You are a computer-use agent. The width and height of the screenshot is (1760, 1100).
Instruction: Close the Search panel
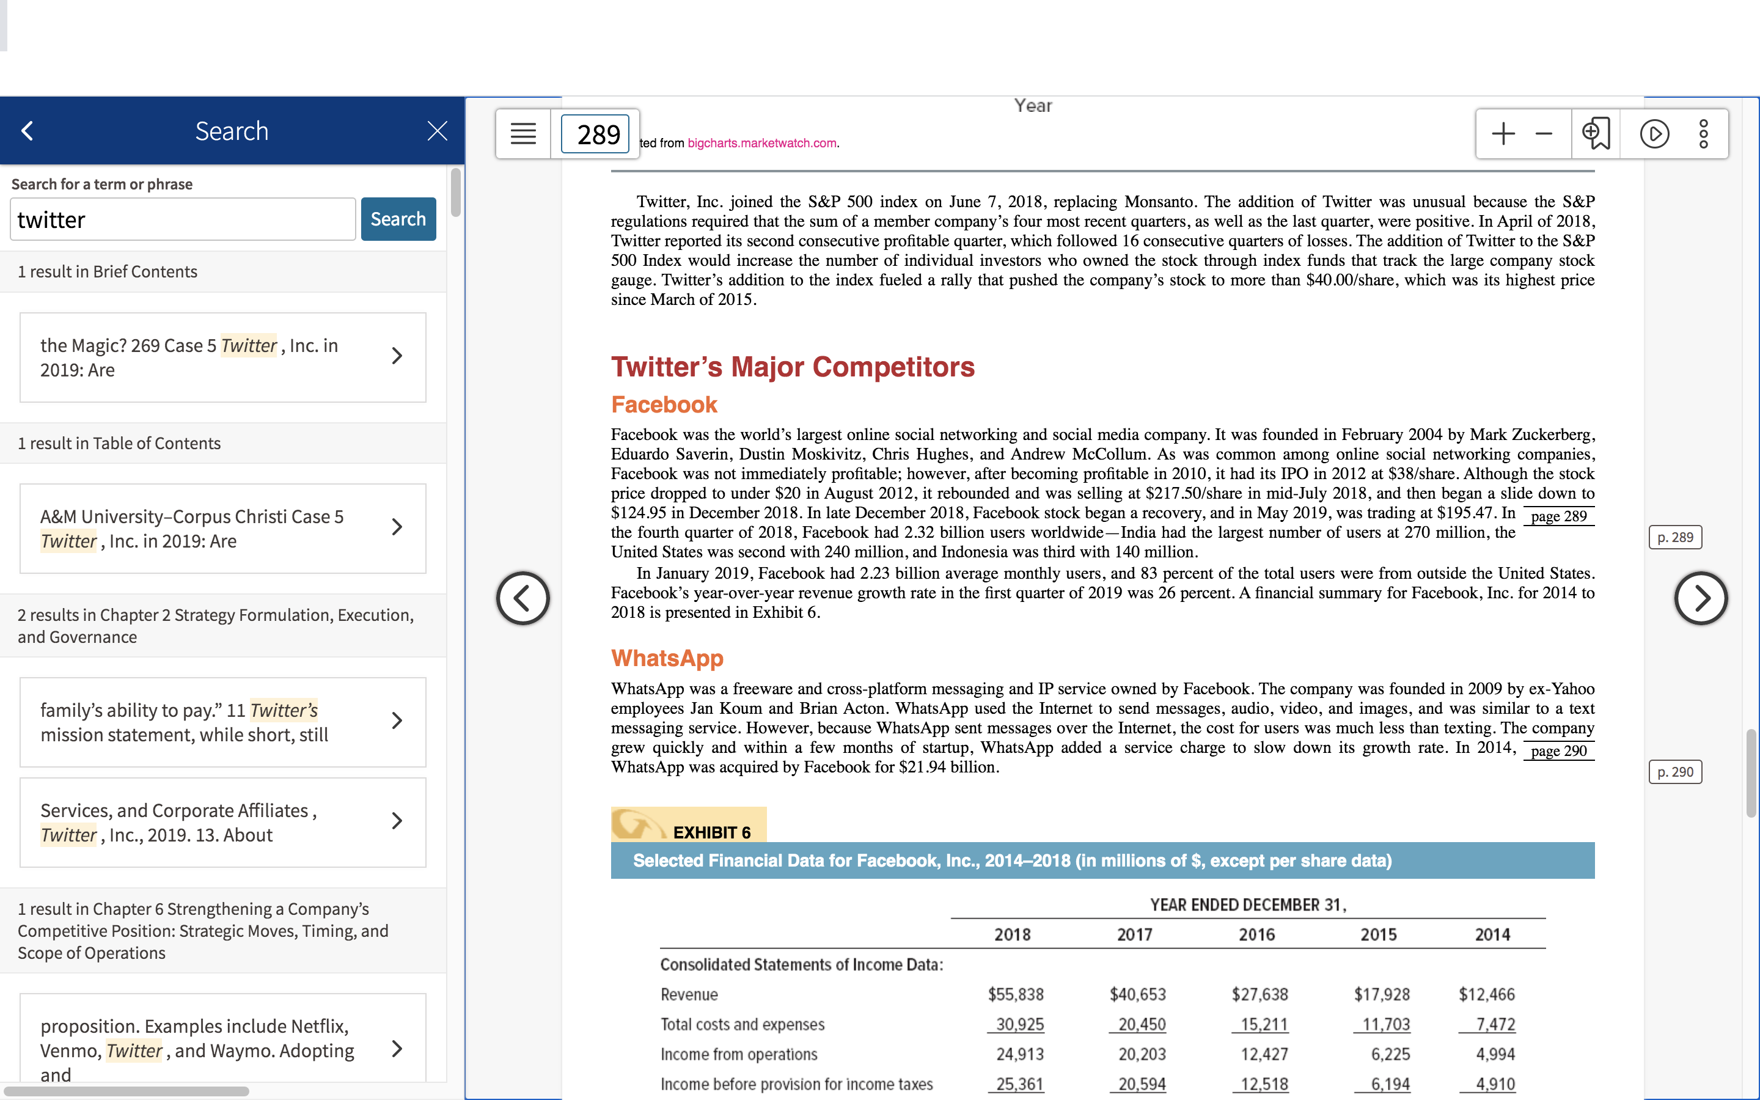point(437,131)
